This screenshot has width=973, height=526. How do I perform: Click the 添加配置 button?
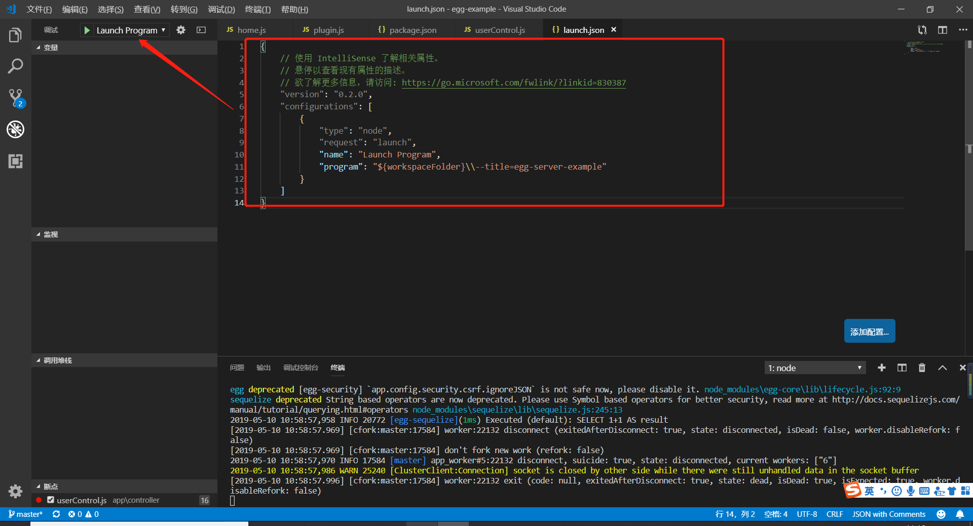click(869, 331)
